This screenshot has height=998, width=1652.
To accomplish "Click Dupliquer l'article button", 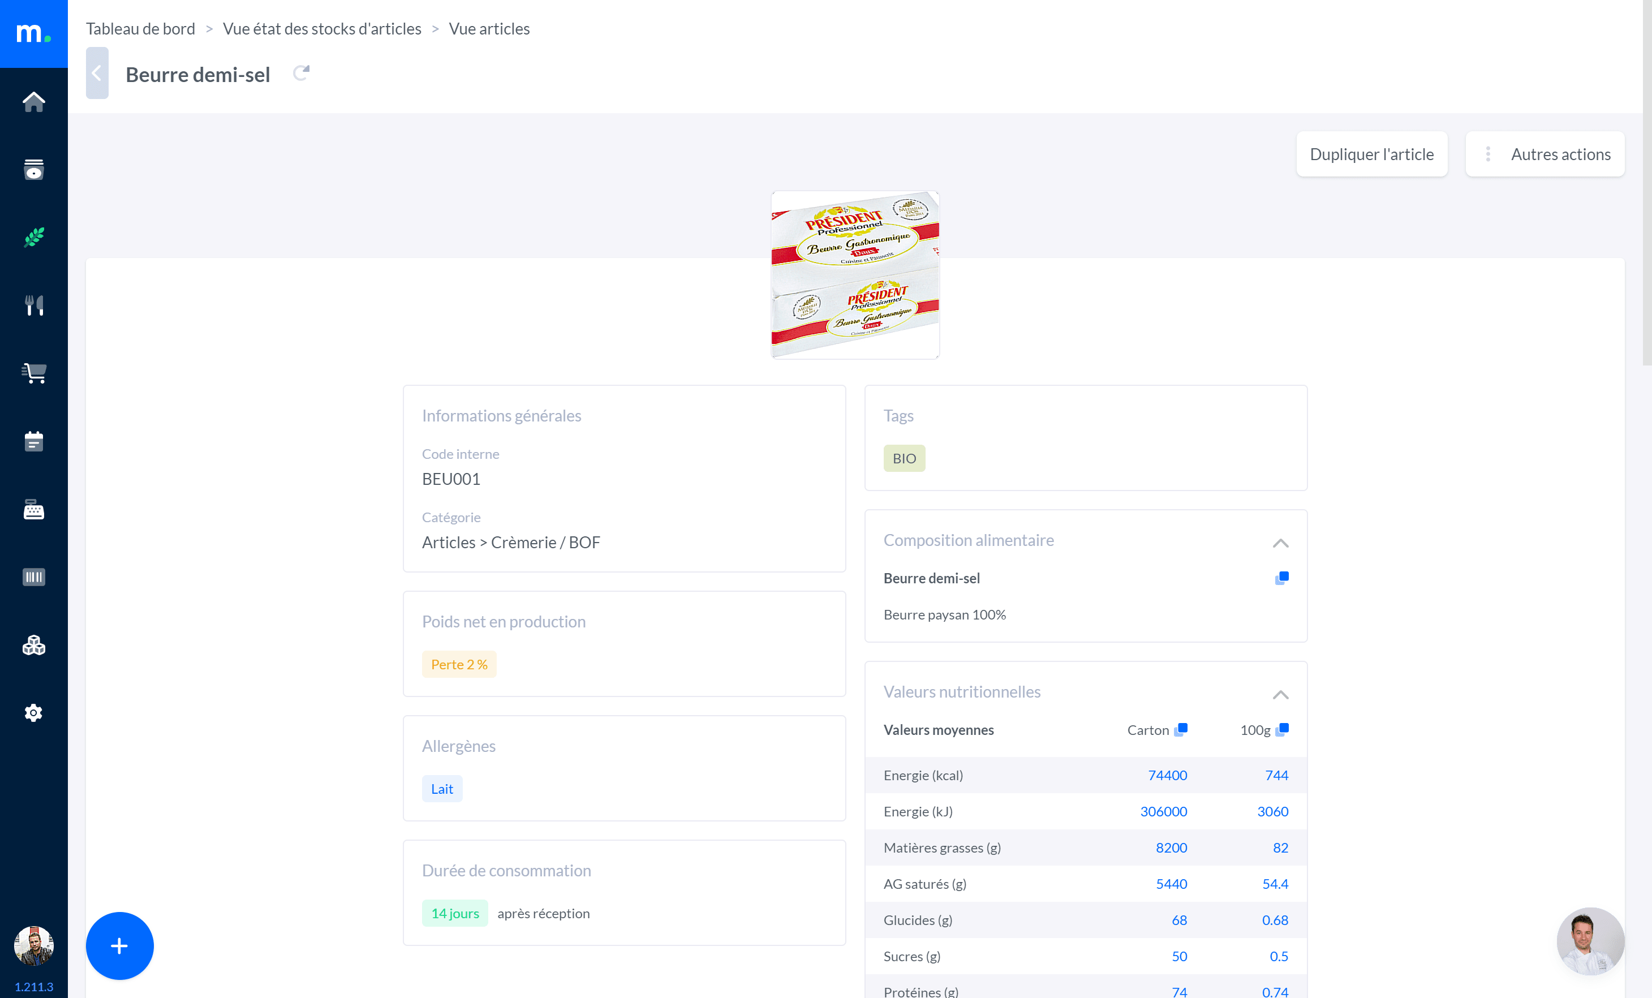I will 1372,154.
